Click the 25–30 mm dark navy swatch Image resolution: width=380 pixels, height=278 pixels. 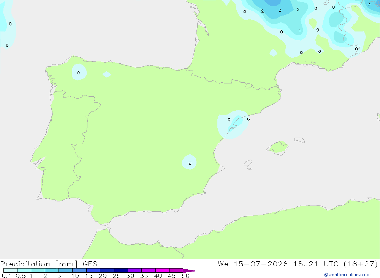click(x=121, y=270)
